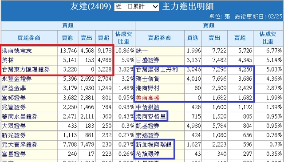Click the 10.86% weight cell
The width and height of the screenshot is (284, 162).
pos(124,51)
